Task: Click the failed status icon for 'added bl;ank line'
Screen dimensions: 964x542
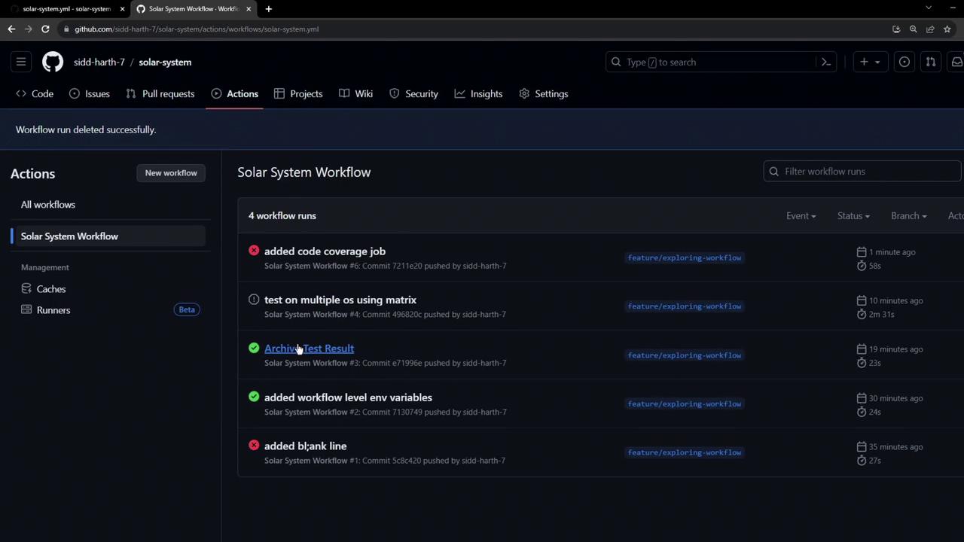Action: pos(254,445)
